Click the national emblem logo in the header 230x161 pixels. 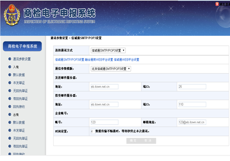point(12,15)
